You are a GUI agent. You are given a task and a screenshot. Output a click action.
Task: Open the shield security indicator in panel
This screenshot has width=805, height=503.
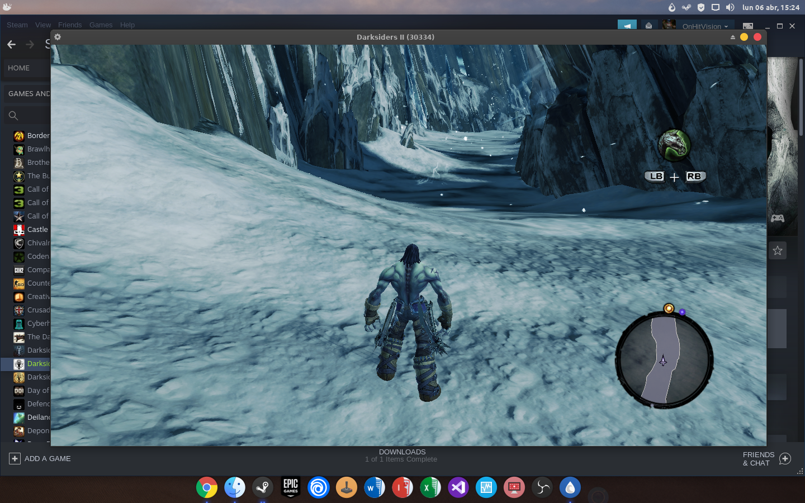701,7
